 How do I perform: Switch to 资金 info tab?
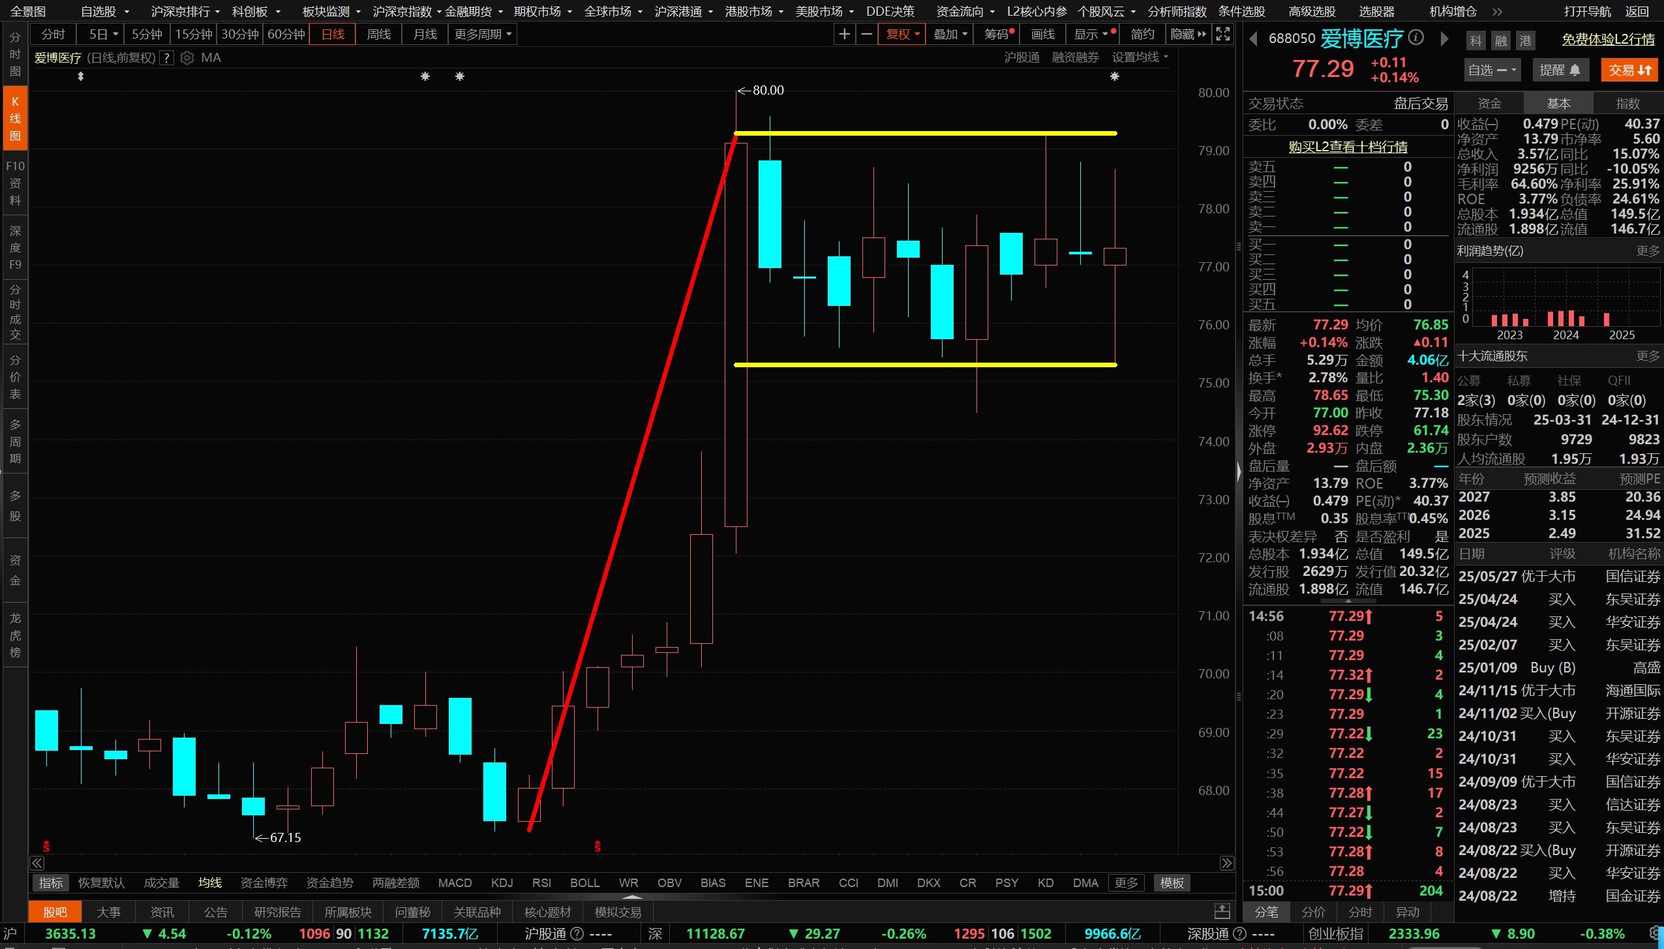point(1489,103)
